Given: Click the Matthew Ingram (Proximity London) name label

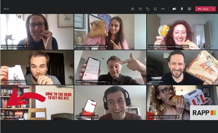Looking at the screenshot, I should point(91,82).
